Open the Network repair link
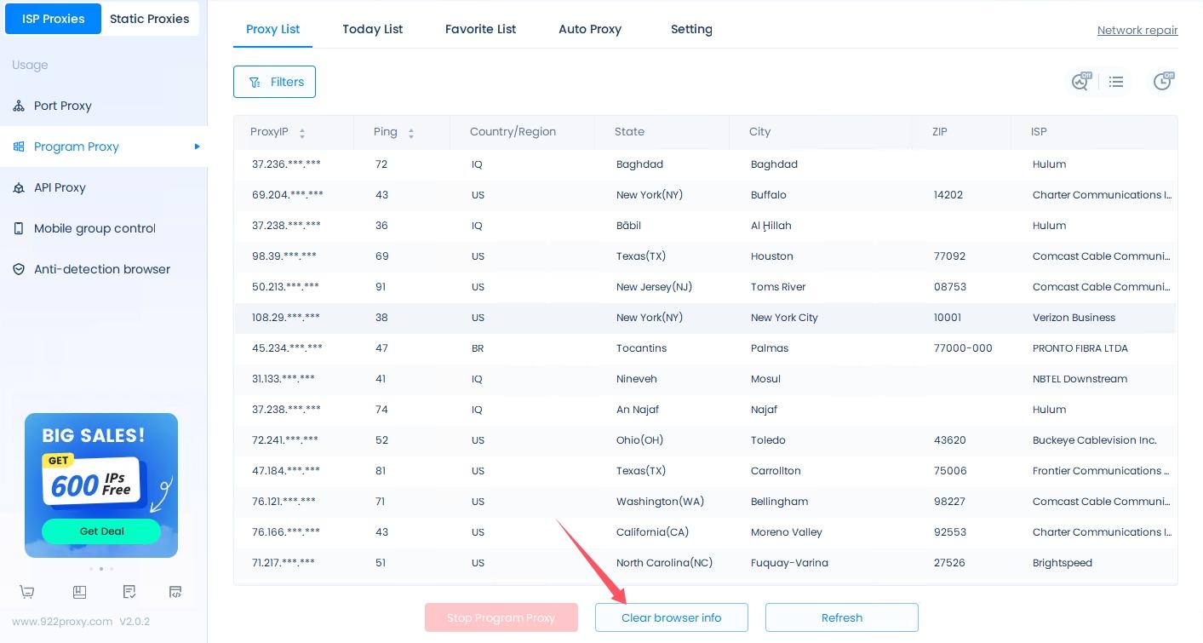The width and height of the screenshot is (1203, 643). pos(1137,31)
